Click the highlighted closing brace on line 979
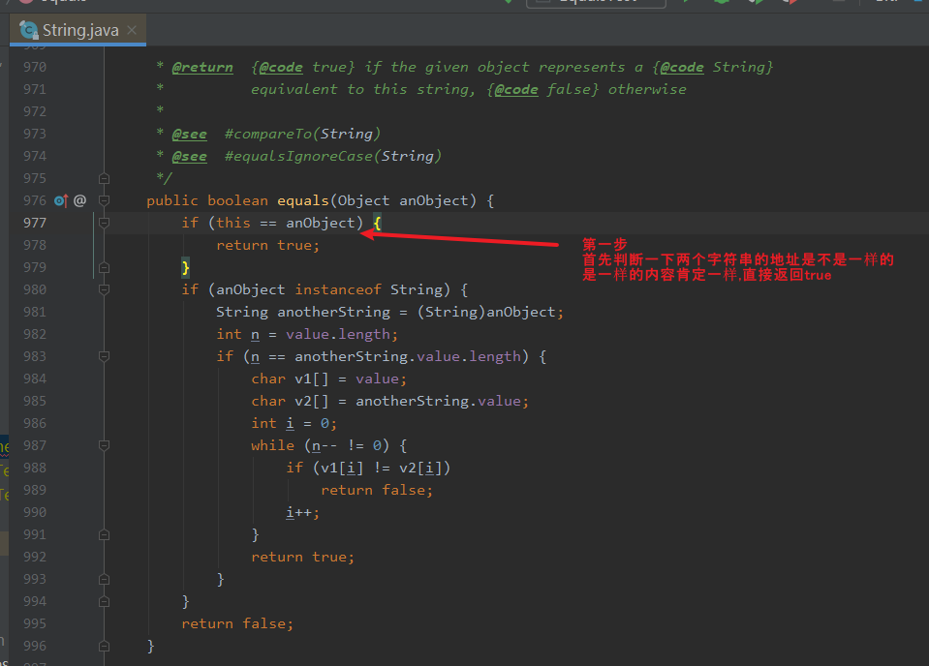 click(x=185, y=267)
